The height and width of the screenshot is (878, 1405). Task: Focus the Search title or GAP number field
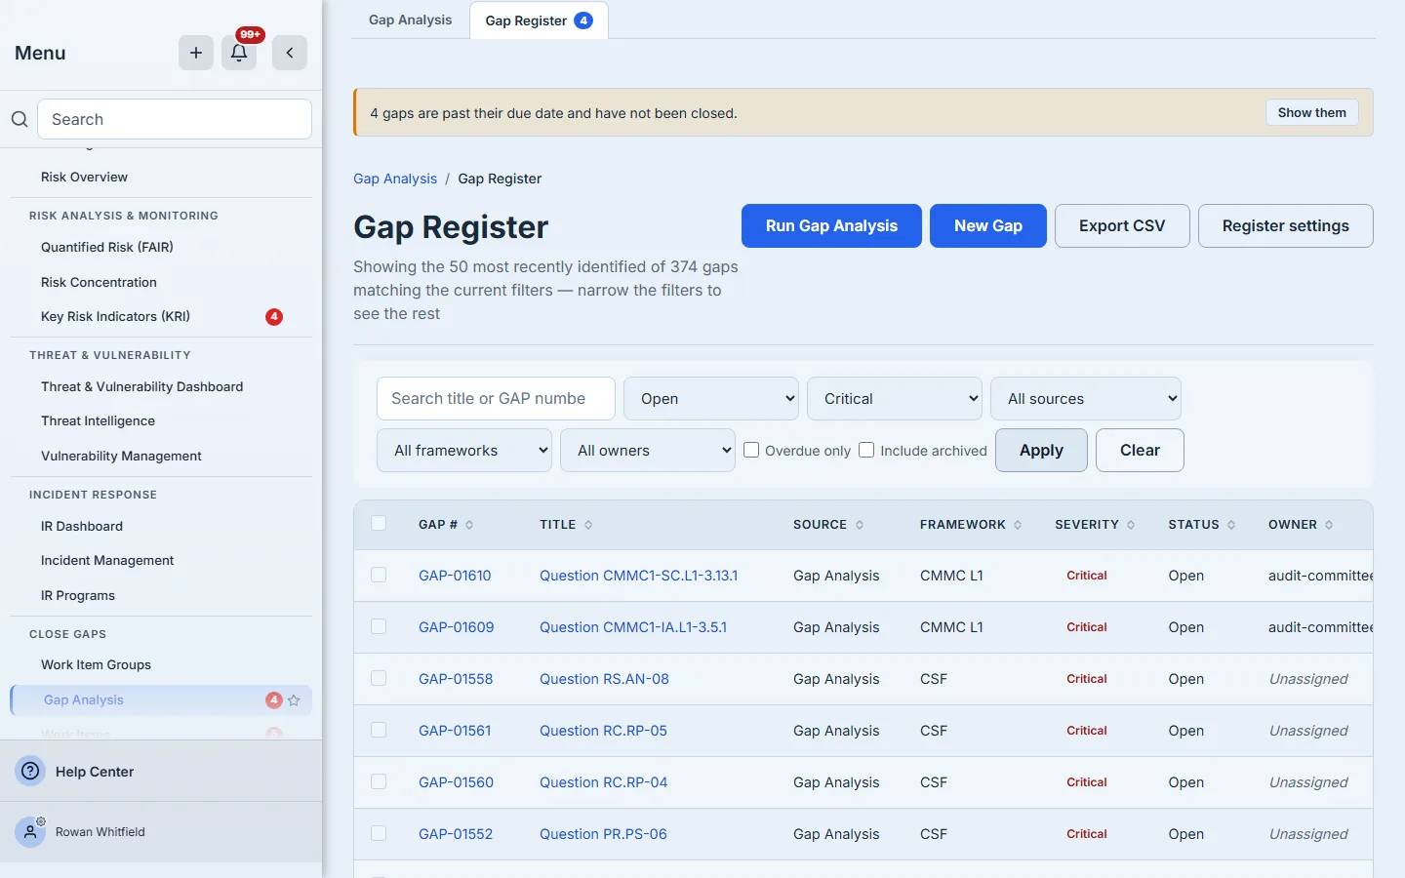(x=496, y=399)
